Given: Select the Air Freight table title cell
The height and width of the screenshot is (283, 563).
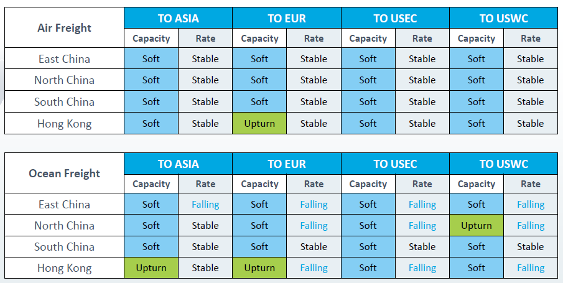Looking at the screenshot, I should click(64, 27).
